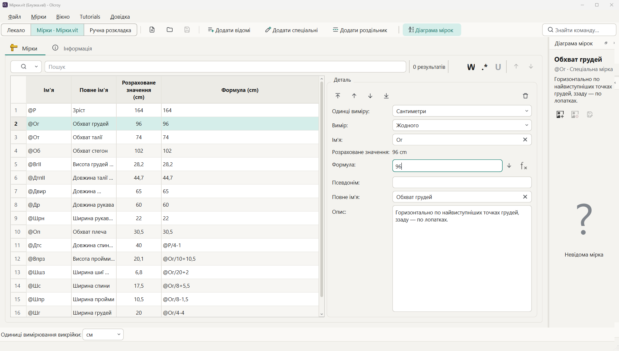Expand the formula field with the down arrow
Image resolution: width=619 pixels, height=351 pixels.
[x=509, y=166]
